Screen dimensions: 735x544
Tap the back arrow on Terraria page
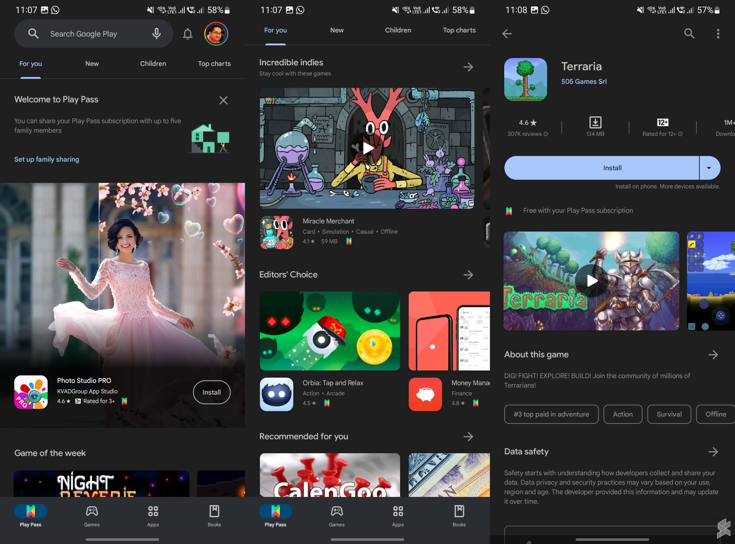(507, 34)
